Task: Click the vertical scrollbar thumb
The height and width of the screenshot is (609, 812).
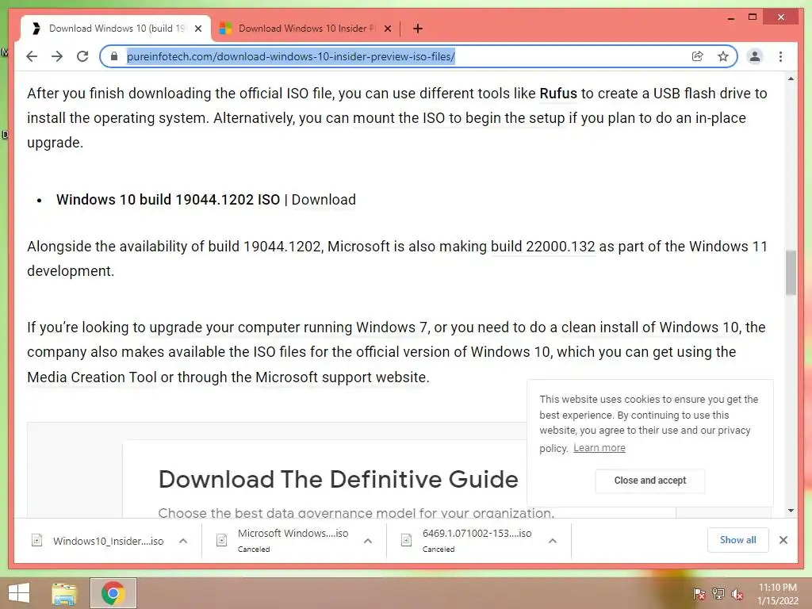Action: tap(791, 273)
